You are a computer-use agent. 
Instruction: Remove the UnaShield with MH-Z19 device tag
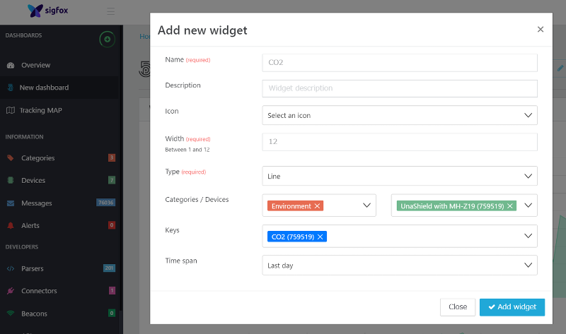[x=510, y=206]
